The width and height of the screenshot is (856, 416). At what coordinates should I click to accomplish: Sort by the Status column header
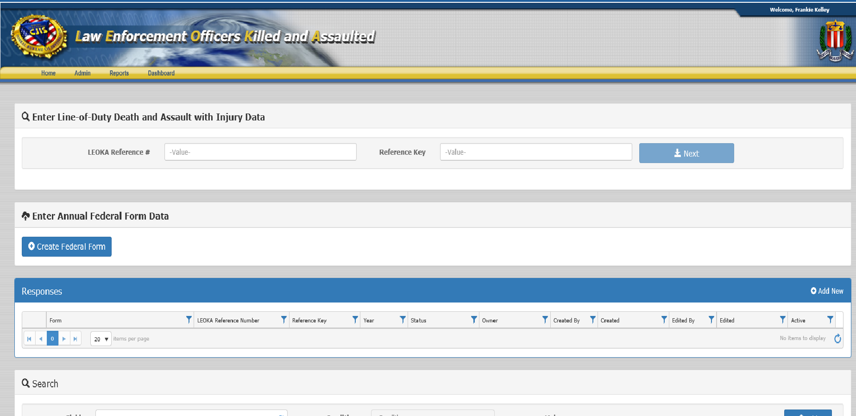[418, 321]
